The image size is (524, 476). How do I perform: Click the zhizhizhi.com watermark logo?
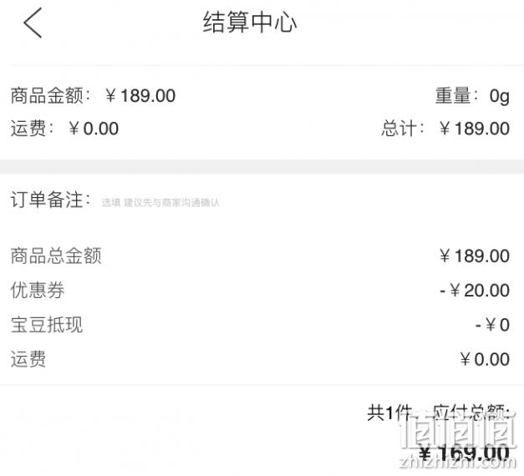pyautogui.click(x=458, y=442)
